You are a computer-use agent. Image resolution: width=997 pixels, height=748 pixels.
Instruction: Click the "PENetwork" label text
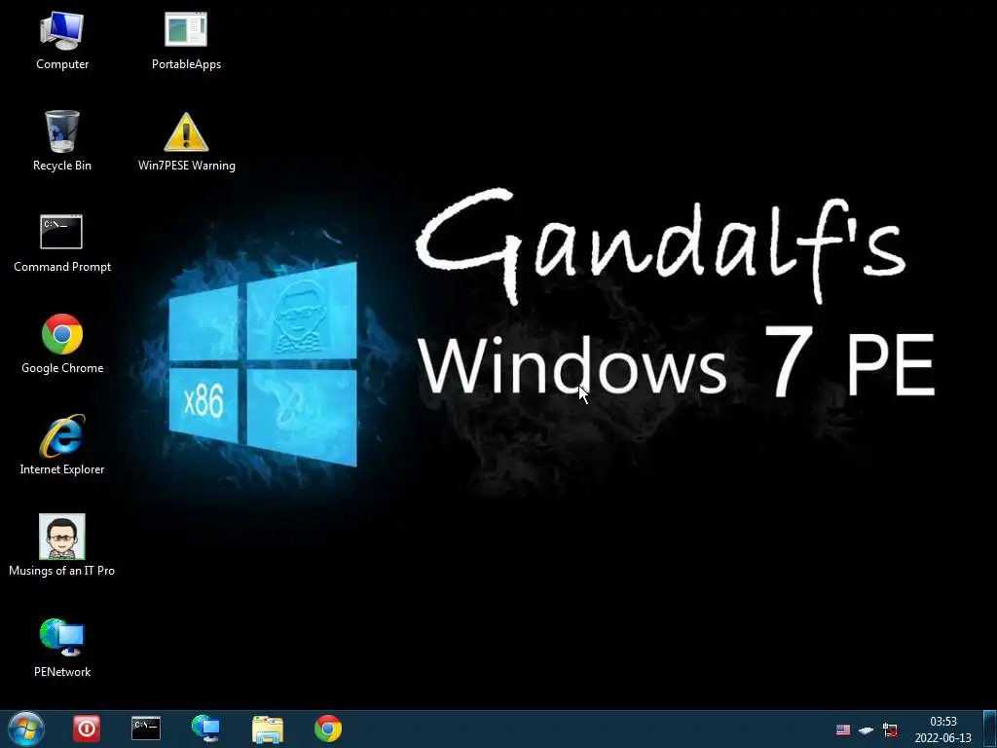(62, 672)
